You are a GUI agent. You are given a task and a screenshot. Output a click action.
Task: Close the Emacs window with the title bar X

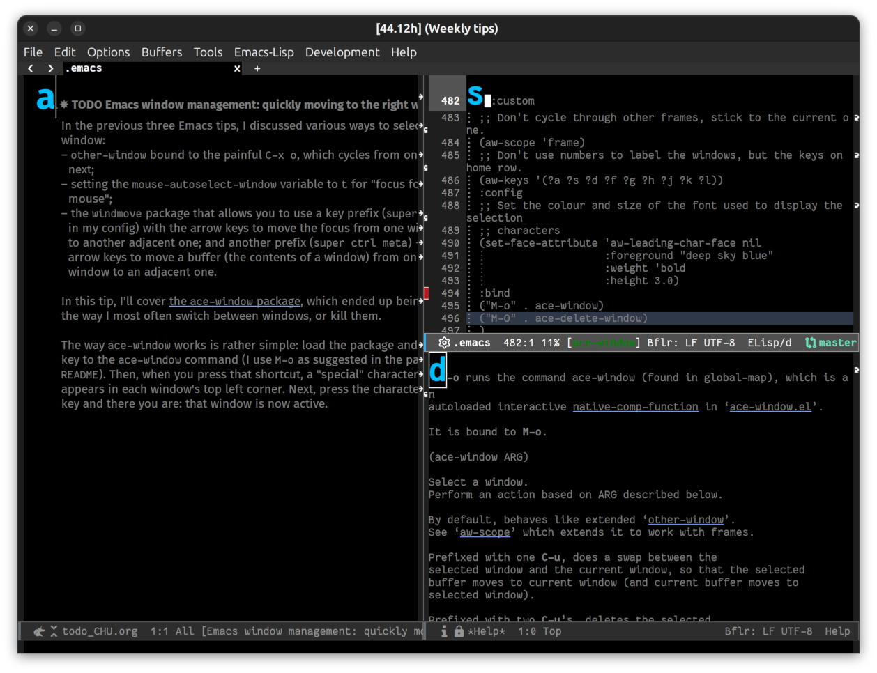(31, 29)
